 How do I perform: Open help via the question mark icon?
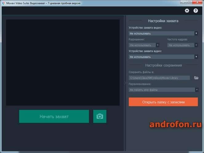click(x=196, y=11)
